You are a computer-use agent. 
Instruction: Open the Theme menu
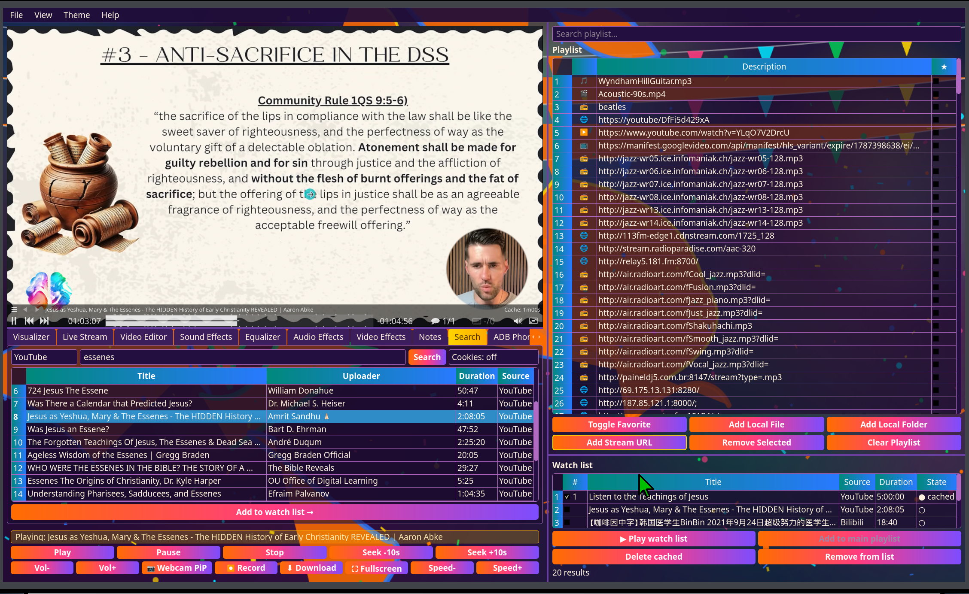tap(76, 15)
